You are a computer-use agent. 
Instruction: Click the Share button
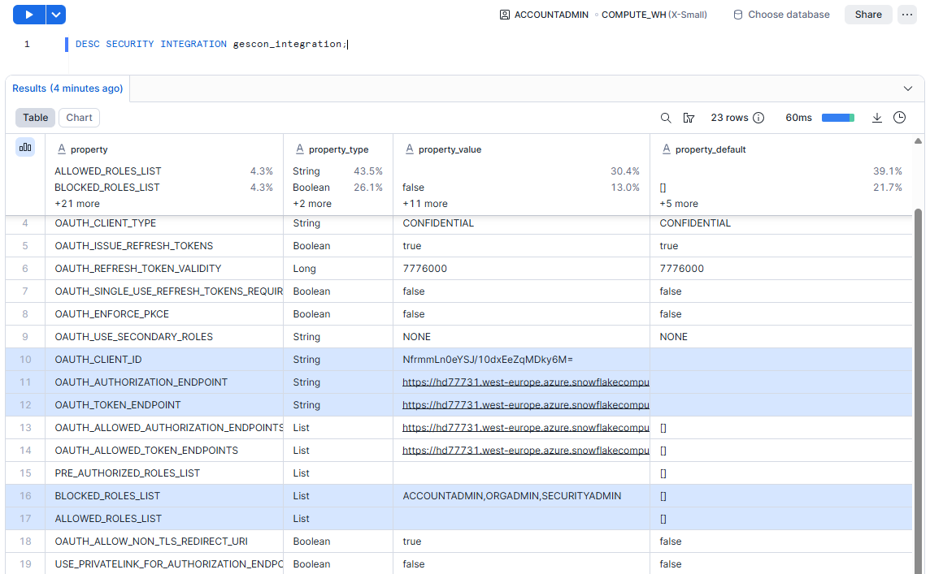pos(868,15)
